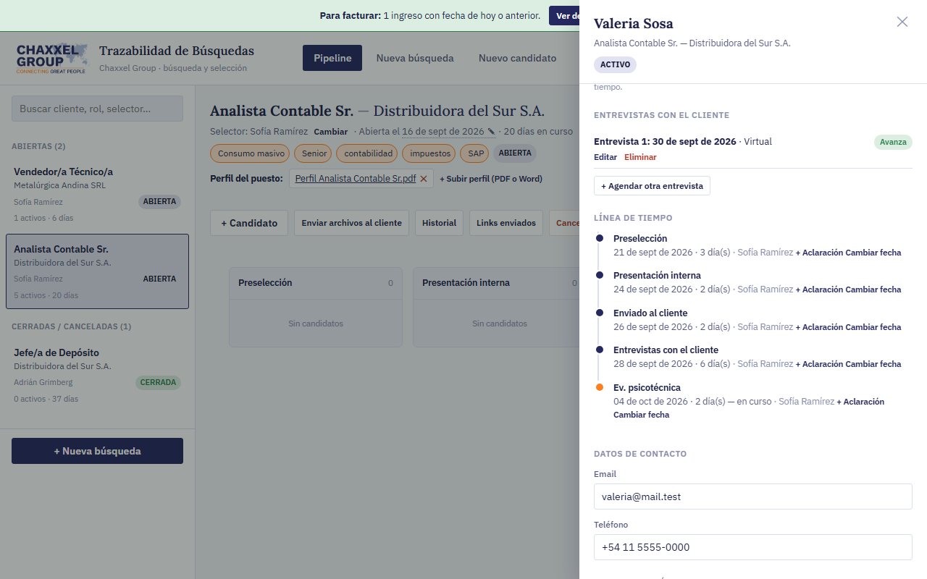Add Aclaración to Enviado al cliente entry

[818, 327]
